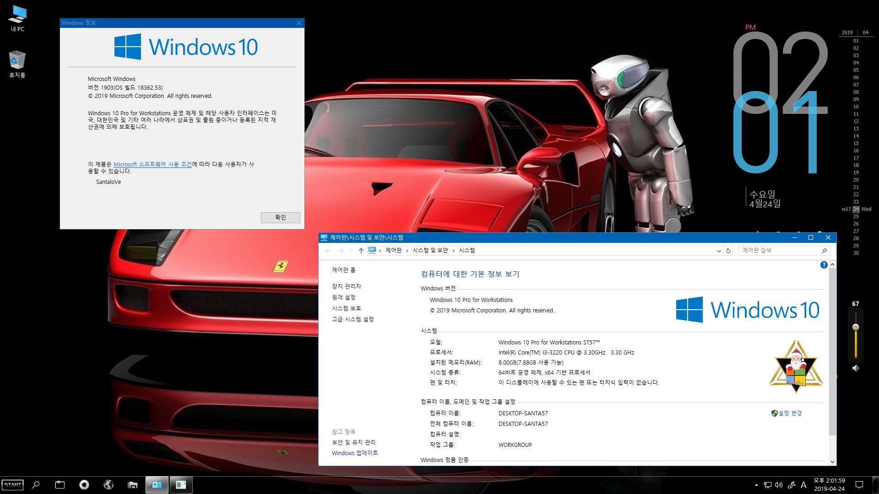The image size is (879, 494).
Task: Click the volume slider knob on desktop gadget
Action: 855,327
